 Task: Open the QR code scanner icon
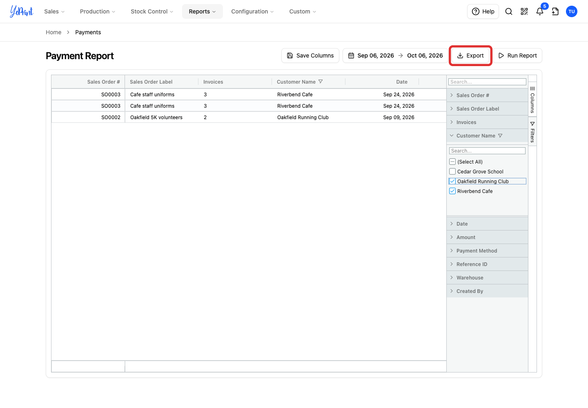click(524, 11)
